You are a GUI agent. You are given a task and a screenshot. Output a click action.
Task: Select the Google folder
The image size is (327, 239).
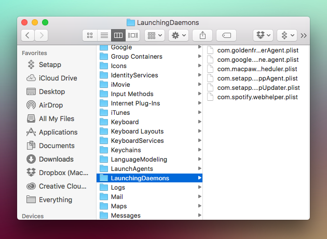click(x=149, y=47)
